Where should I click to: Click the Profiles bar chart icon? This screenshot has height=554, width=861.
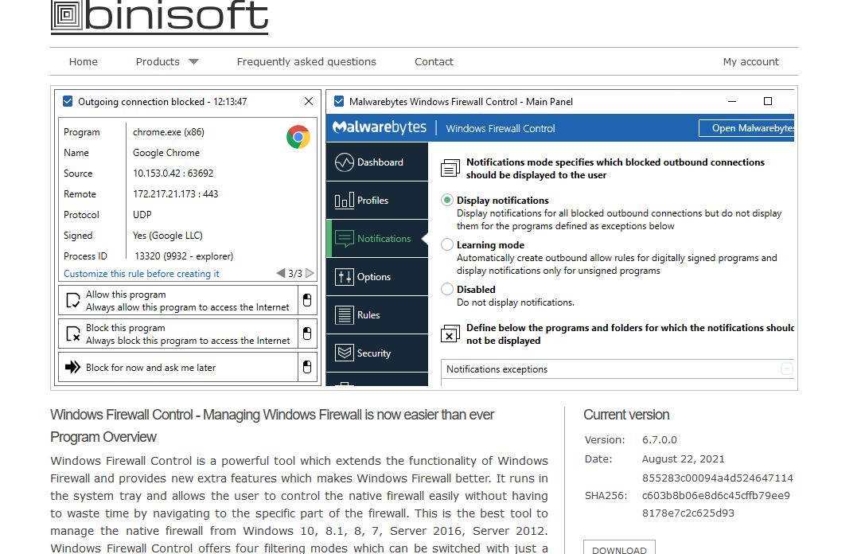click(345, 201)
